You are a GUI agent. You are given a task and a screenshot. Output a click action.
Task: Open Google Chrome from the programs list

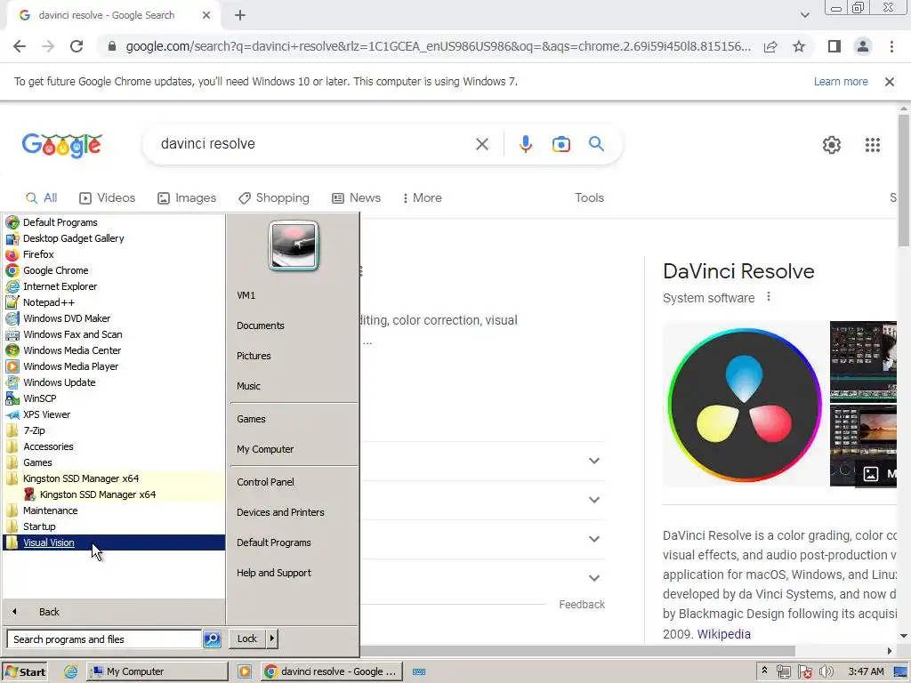click(56, 270)
